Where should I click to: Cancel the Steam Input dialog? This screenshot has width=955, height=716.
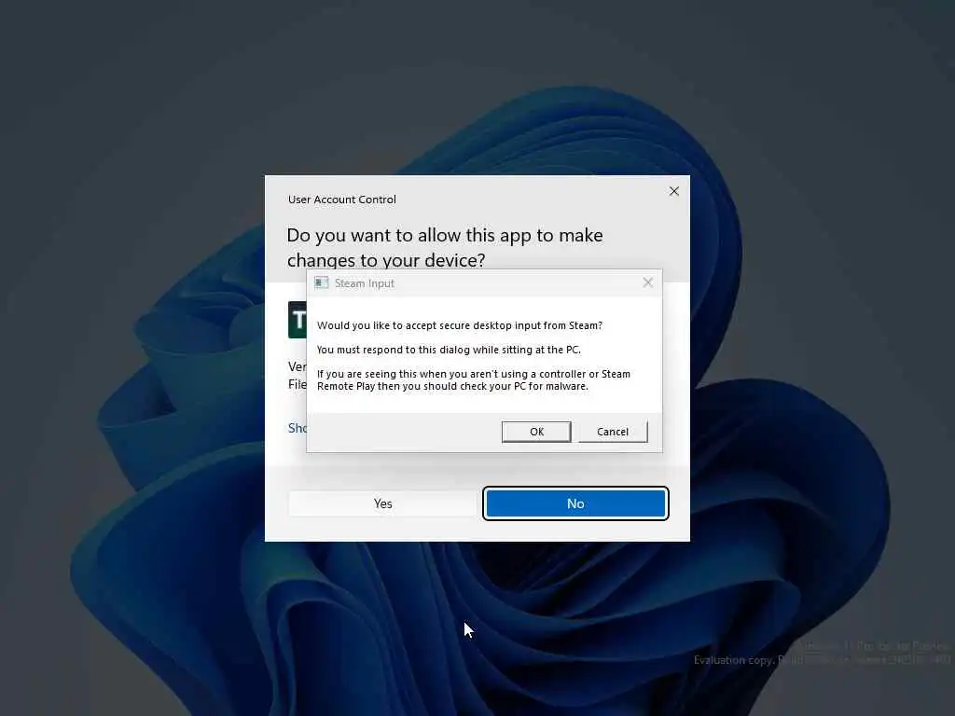613,432
